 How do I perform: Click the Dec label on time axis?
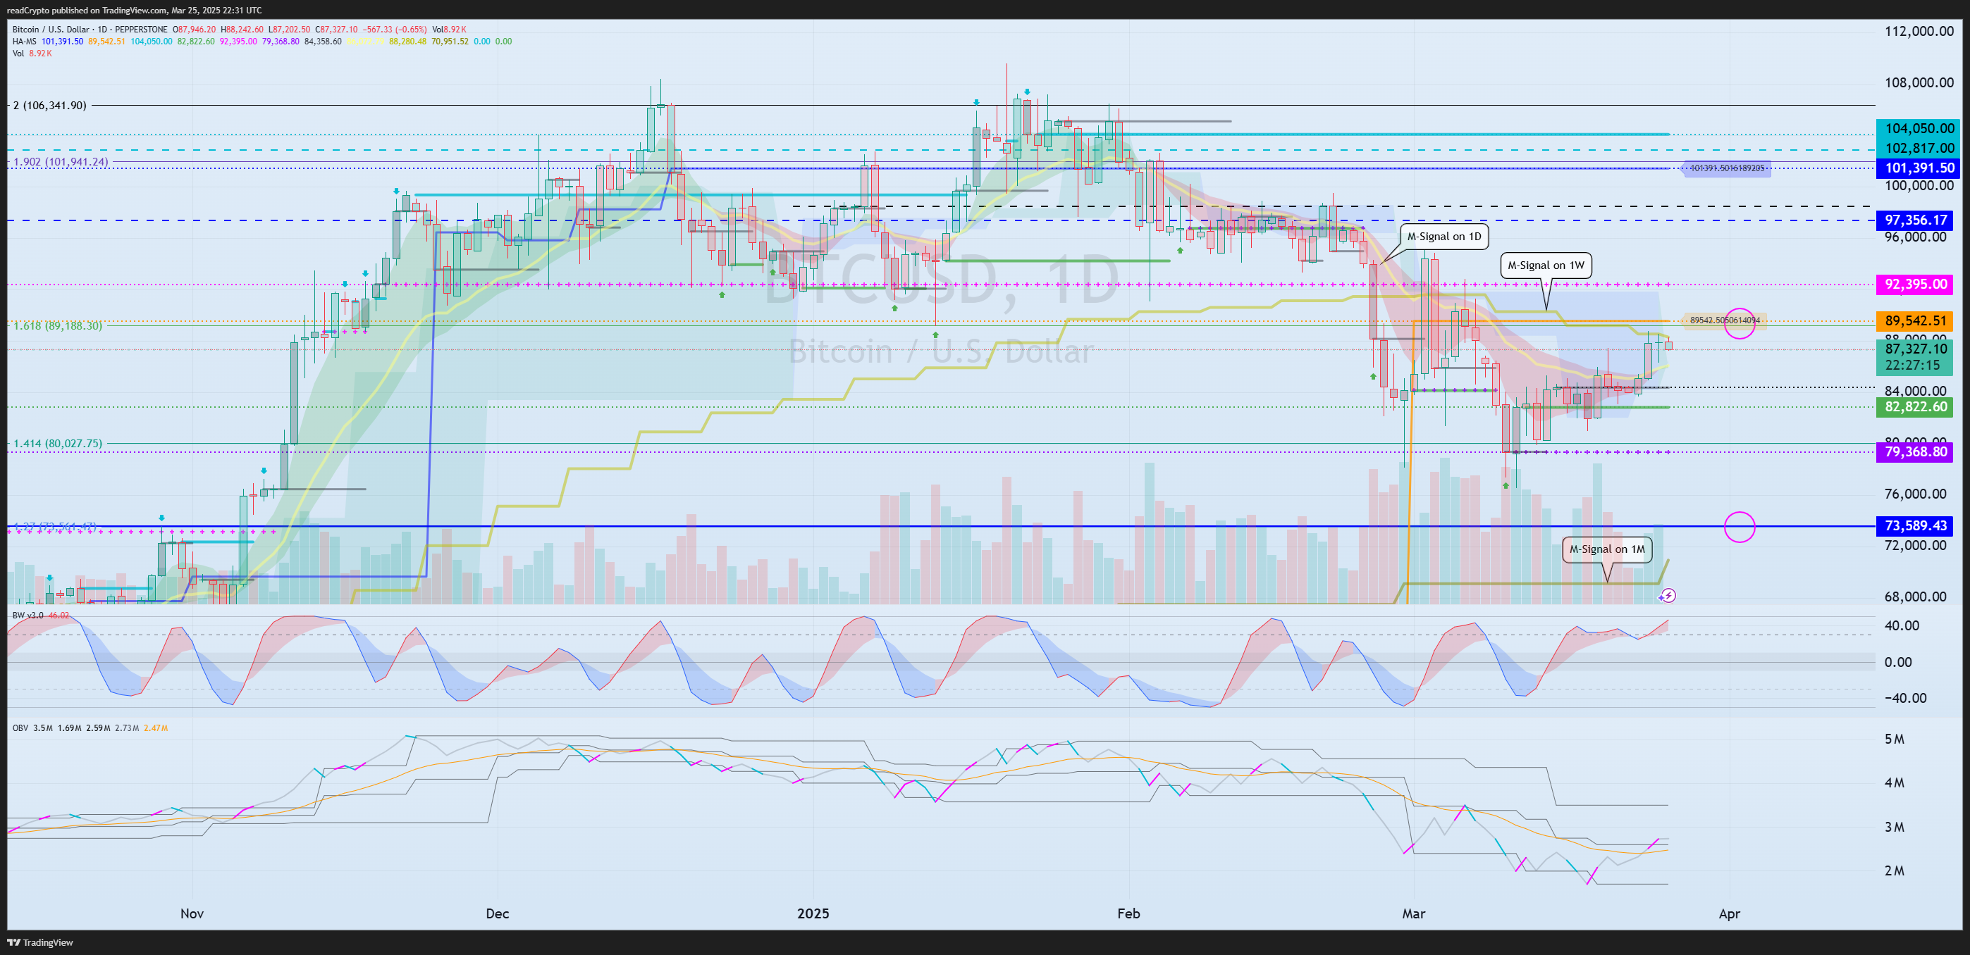coord(497,913)
